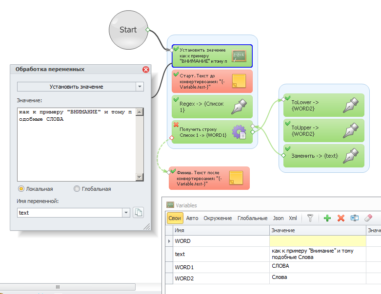Viewport: 381px width, 294px height.
Task: Click the red failure connector of Получить строку
Action: [172, 138]
